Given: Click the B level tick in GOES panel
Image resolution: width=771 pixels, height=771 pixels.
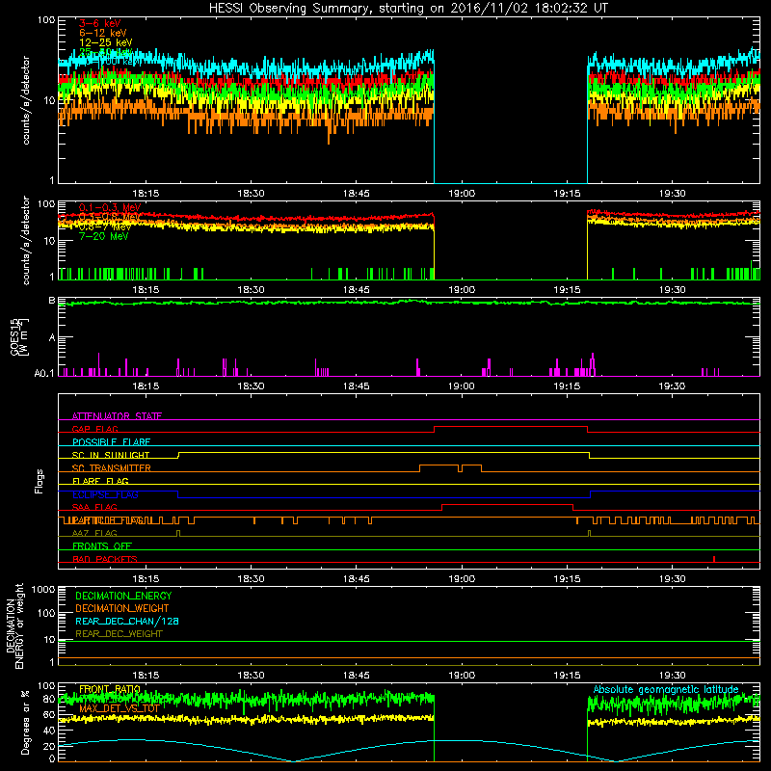Looking at the screenshot, I should (52, 300).
